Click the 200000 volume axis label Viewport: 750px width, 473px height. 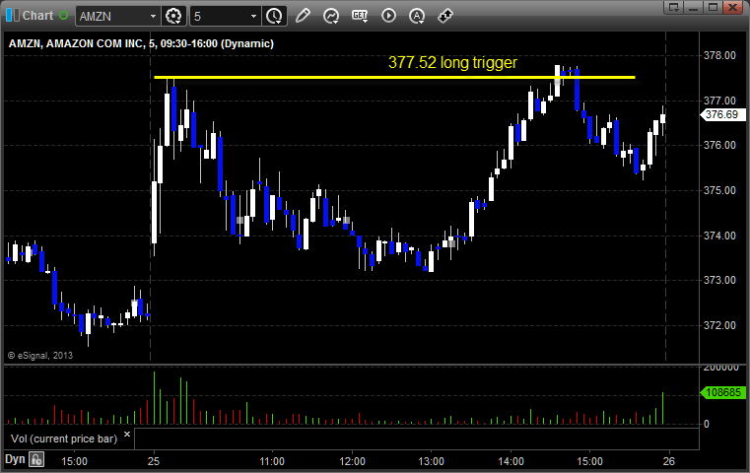pos(721,369)
